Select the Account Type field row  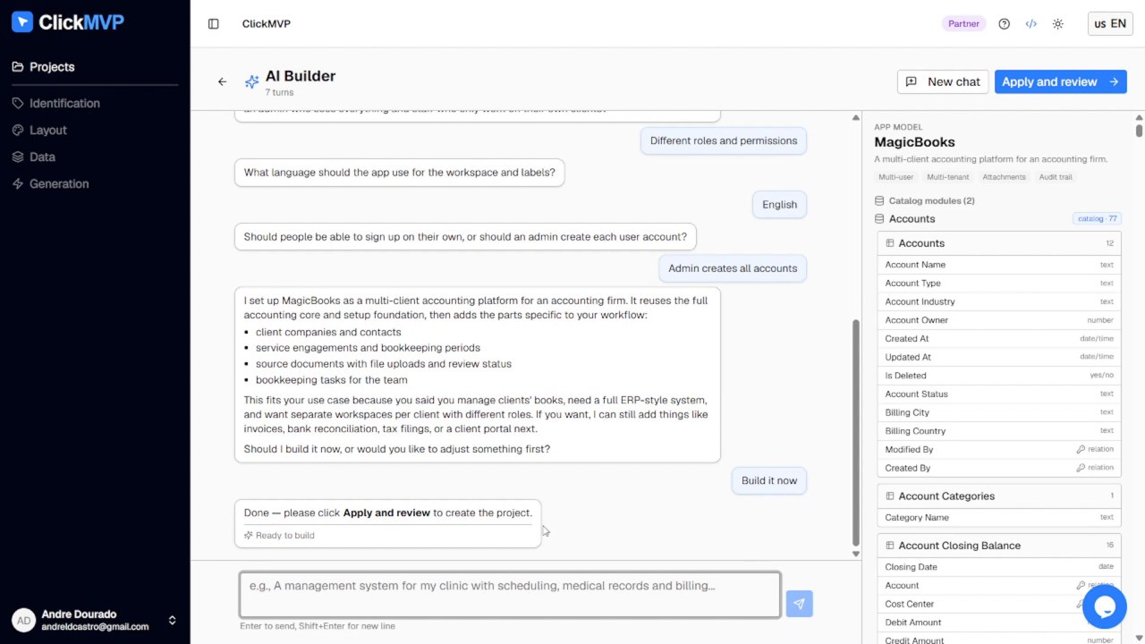[999, 284]
